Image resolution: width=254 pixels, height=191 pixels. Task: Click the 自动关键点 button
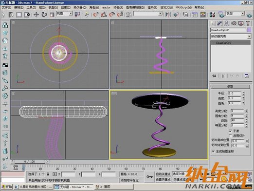coord(163,174)
